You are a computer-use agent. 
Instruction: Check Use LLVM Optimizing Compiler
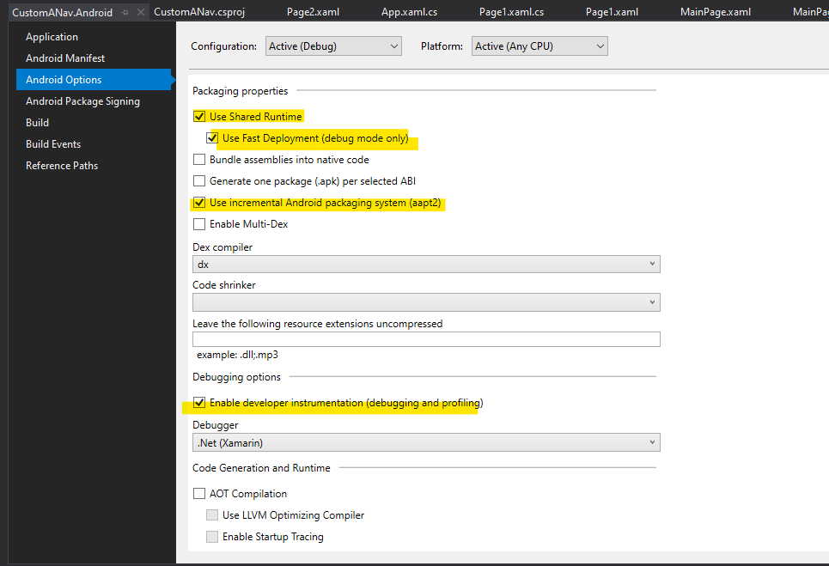click(x=212, y=515)
